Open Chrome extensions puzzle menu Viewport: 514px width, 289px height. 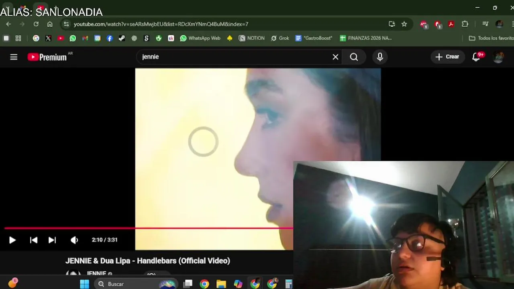point(465,24)
